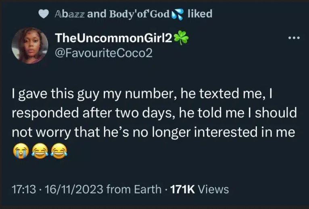Click the middle tears-of-joy emoji
Viewport: 309px width, 209px height.
[x=40, y=150]
